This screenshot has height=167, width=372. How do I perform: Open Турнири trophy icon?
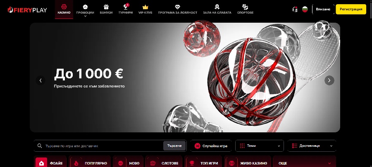[126, 7]
